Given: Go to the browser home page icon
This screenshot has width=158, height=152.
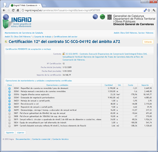Looking at the screenshot, I should pyautogui.click(x=18, y=10).
